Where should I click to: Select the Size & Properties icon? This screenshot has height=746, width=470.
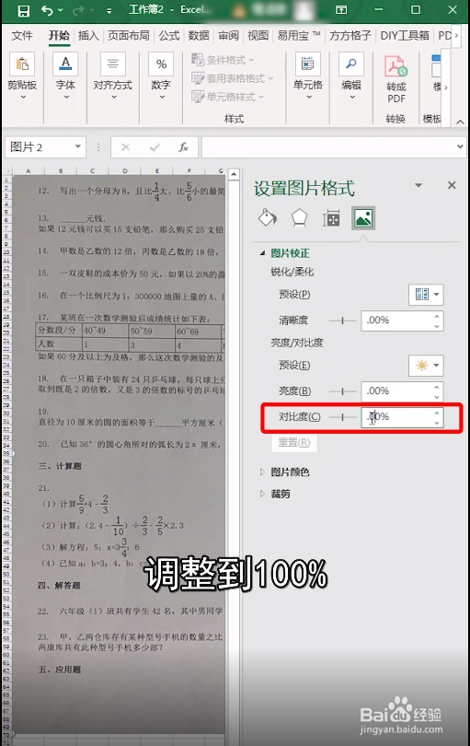[x=331, y=218]
